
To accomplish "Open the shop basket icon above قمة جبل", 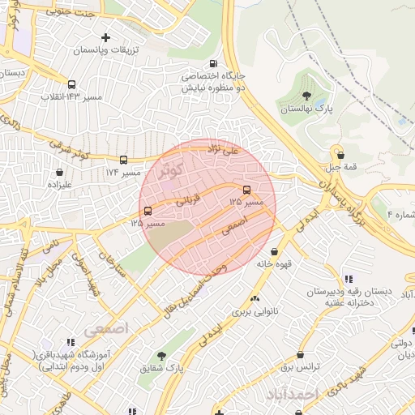I will [340, 156].
